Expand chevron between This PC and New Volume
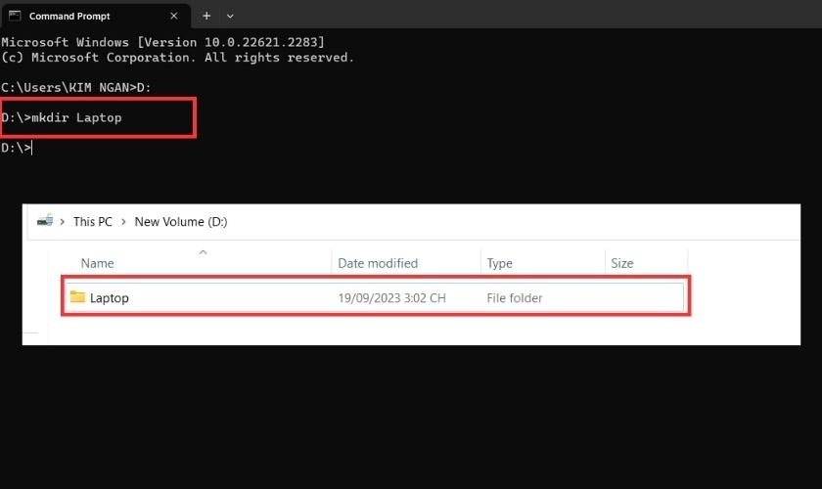 click(123, 222)
